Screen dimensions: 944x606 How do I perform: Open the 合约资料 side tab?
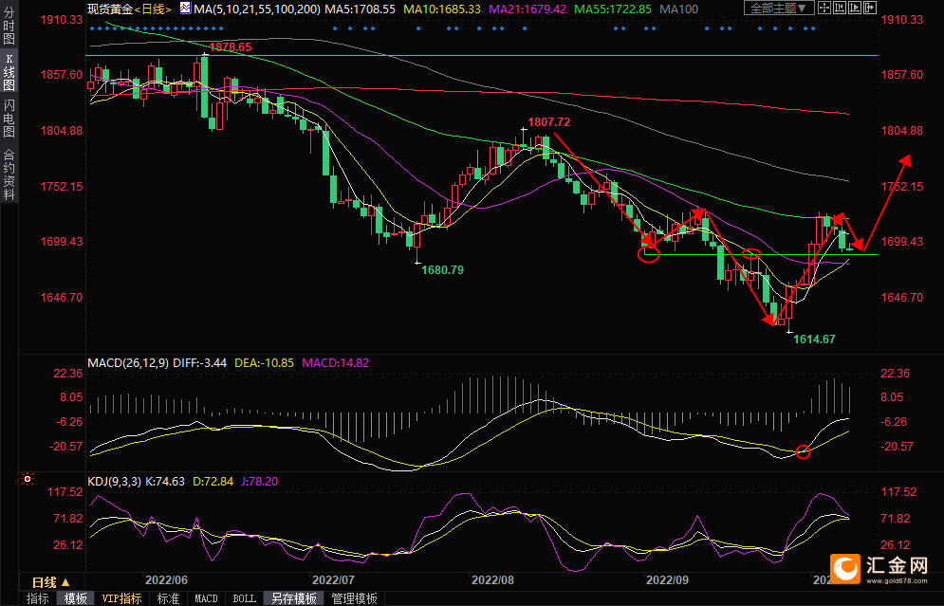[x=9, y=174]
